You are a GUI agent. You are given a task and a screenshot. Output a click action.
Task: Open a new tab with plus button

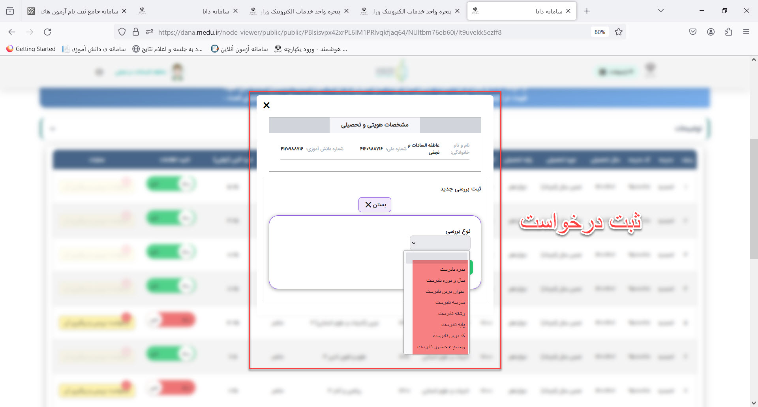pos(587,11)
